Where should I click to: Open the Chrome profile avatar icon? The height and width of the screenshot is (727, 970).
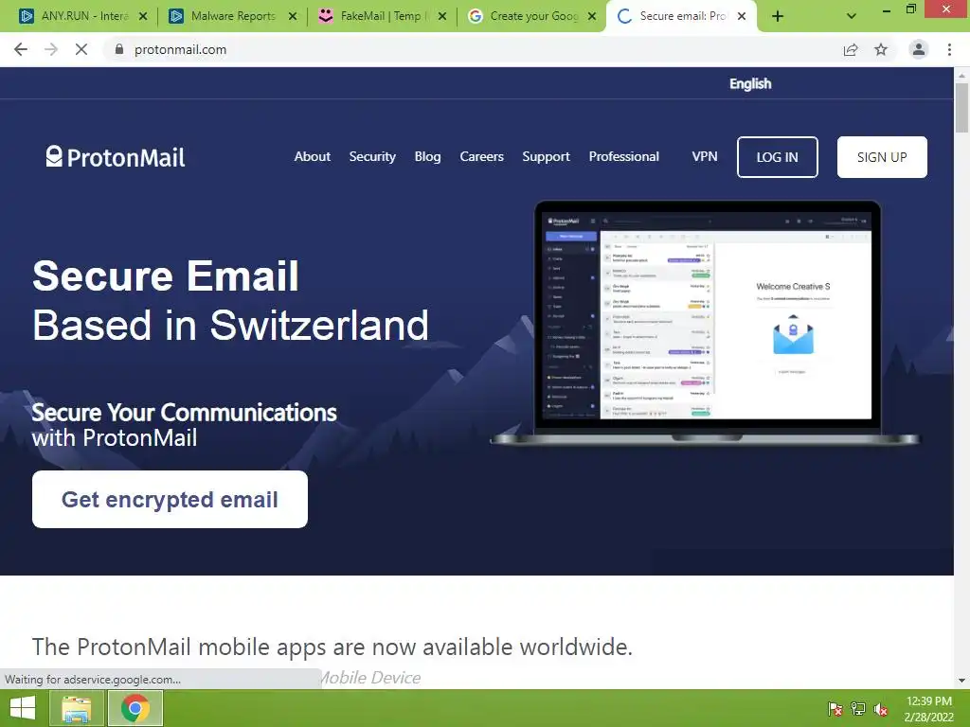pos(919,49)
